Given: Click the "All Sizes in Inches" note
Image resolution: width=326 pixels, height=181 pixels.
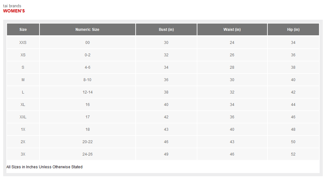Looking at the screenshot, I should tap(44, 167).
